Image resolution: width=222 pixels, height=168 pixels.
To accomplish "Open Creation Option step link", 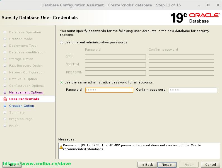I will [21, 106].
